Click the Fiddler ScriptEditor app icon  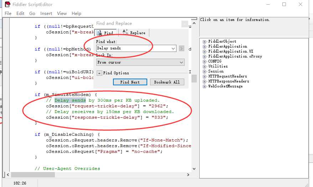[x=7, y=4]
